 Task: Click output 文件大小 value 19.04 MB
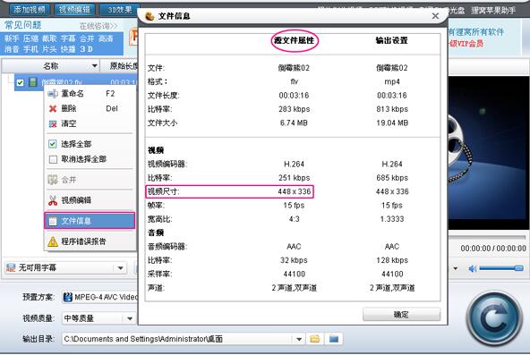(x=392, y=123)
